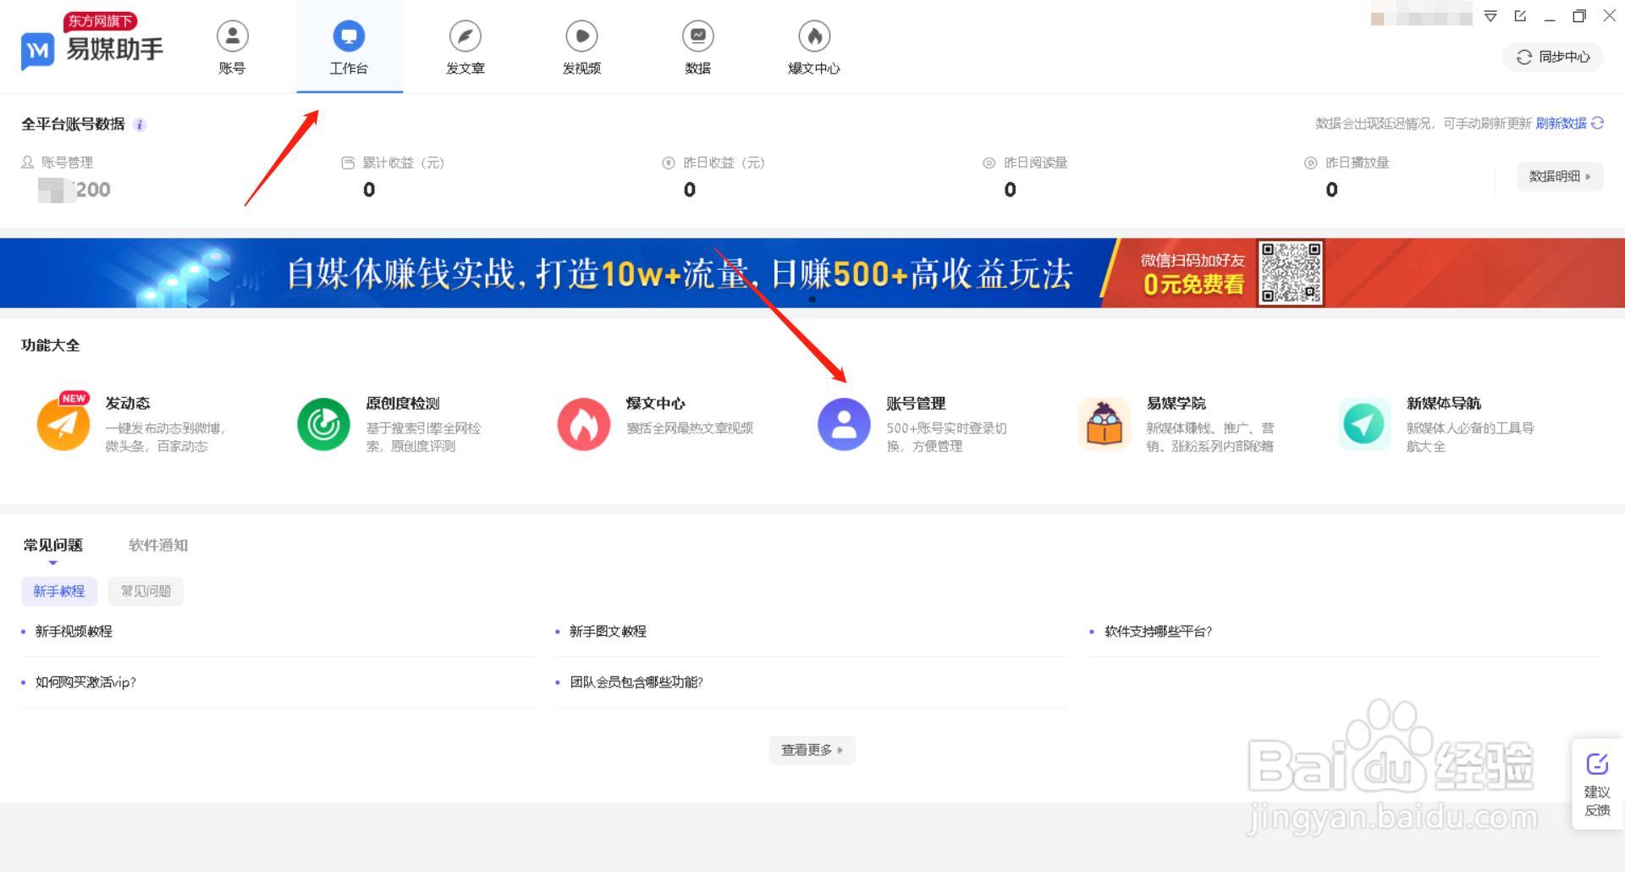Viewport: 1625px width, 872px height.
Task: Click the banner carousel dot indicator
Action: (812, 300)
